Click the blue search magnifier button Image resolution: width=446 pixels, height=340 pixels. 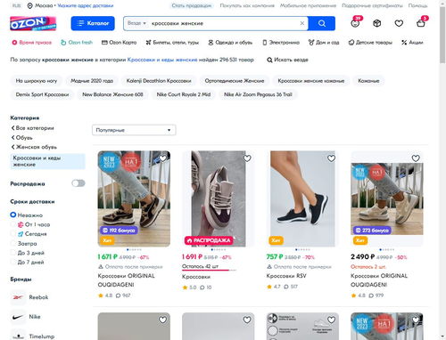click(x=322, y=23)
